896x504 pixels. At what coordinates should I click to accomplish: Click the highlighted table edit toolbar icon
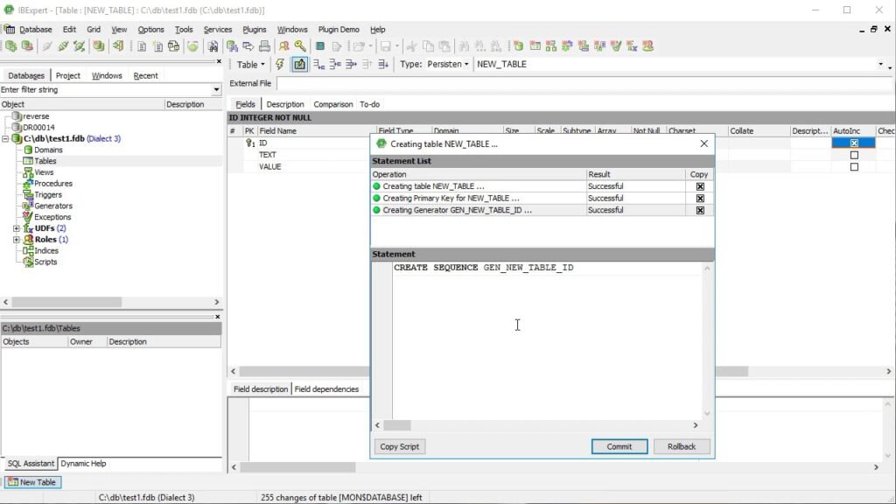pos(299,64)
